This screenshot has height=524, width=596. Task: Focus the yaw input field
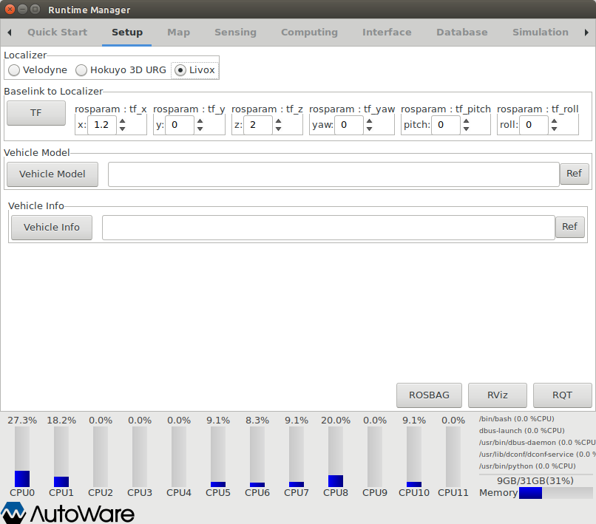[349, 125]
